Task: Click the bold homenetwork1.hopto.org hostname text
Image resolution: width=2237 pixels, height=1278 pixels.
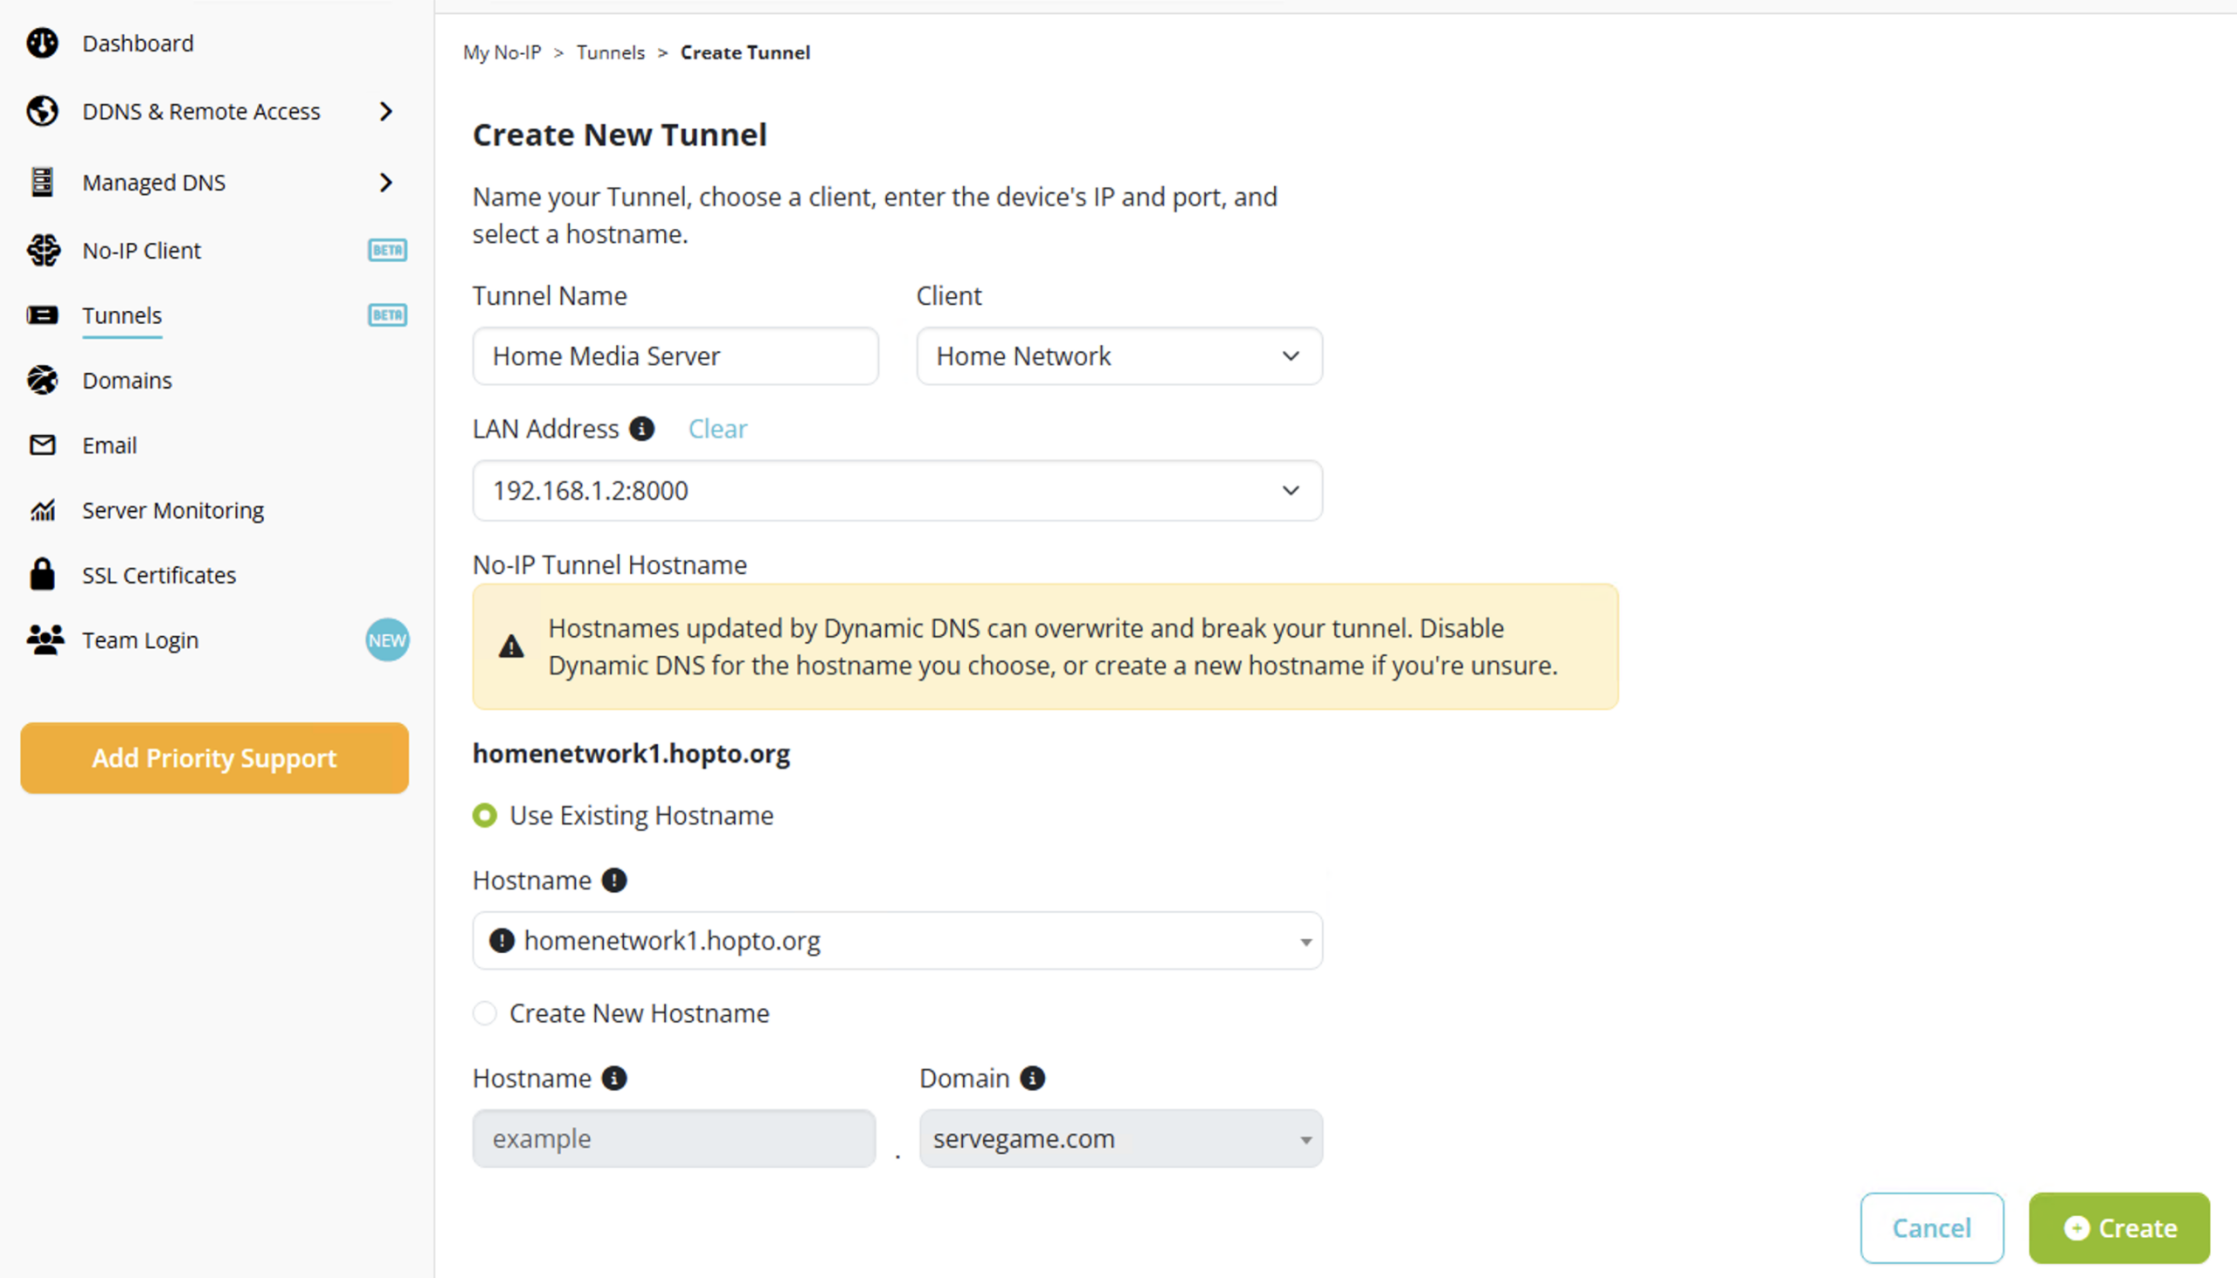Action: coord(631,754)
